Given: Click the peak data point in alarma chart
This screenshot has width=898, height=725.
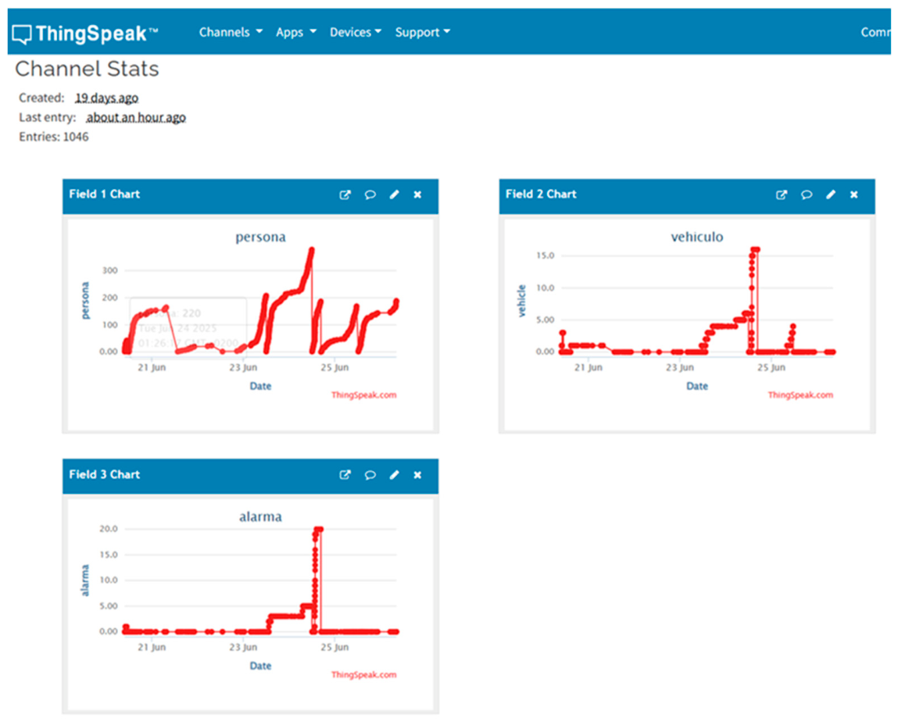Looking at the screenshot, I should pyautogui.click(x=318, y=529).
